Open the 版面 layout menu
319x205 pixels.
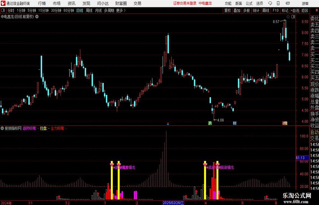tap(238, 3)
